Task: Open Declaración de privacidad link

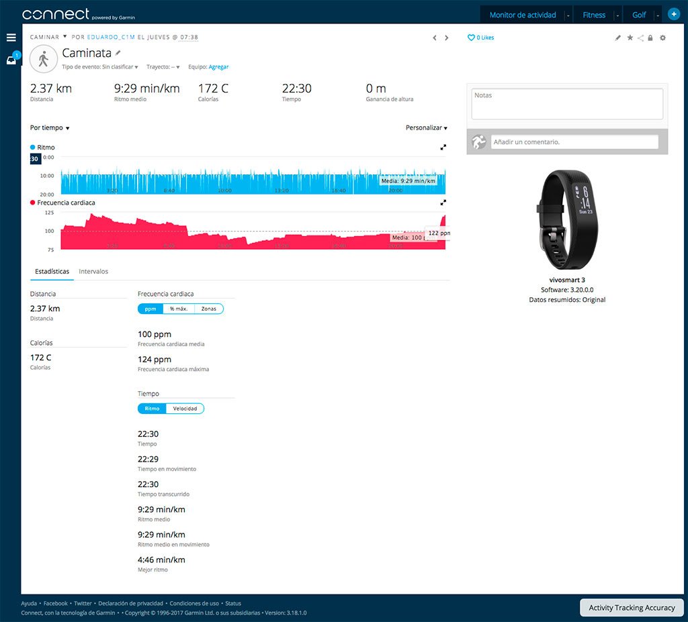Action: [x=130, y=604]
